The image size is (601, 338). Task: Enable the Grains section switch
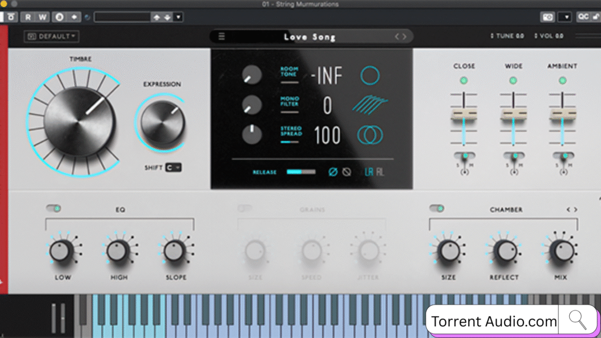[x=244, y=208]
